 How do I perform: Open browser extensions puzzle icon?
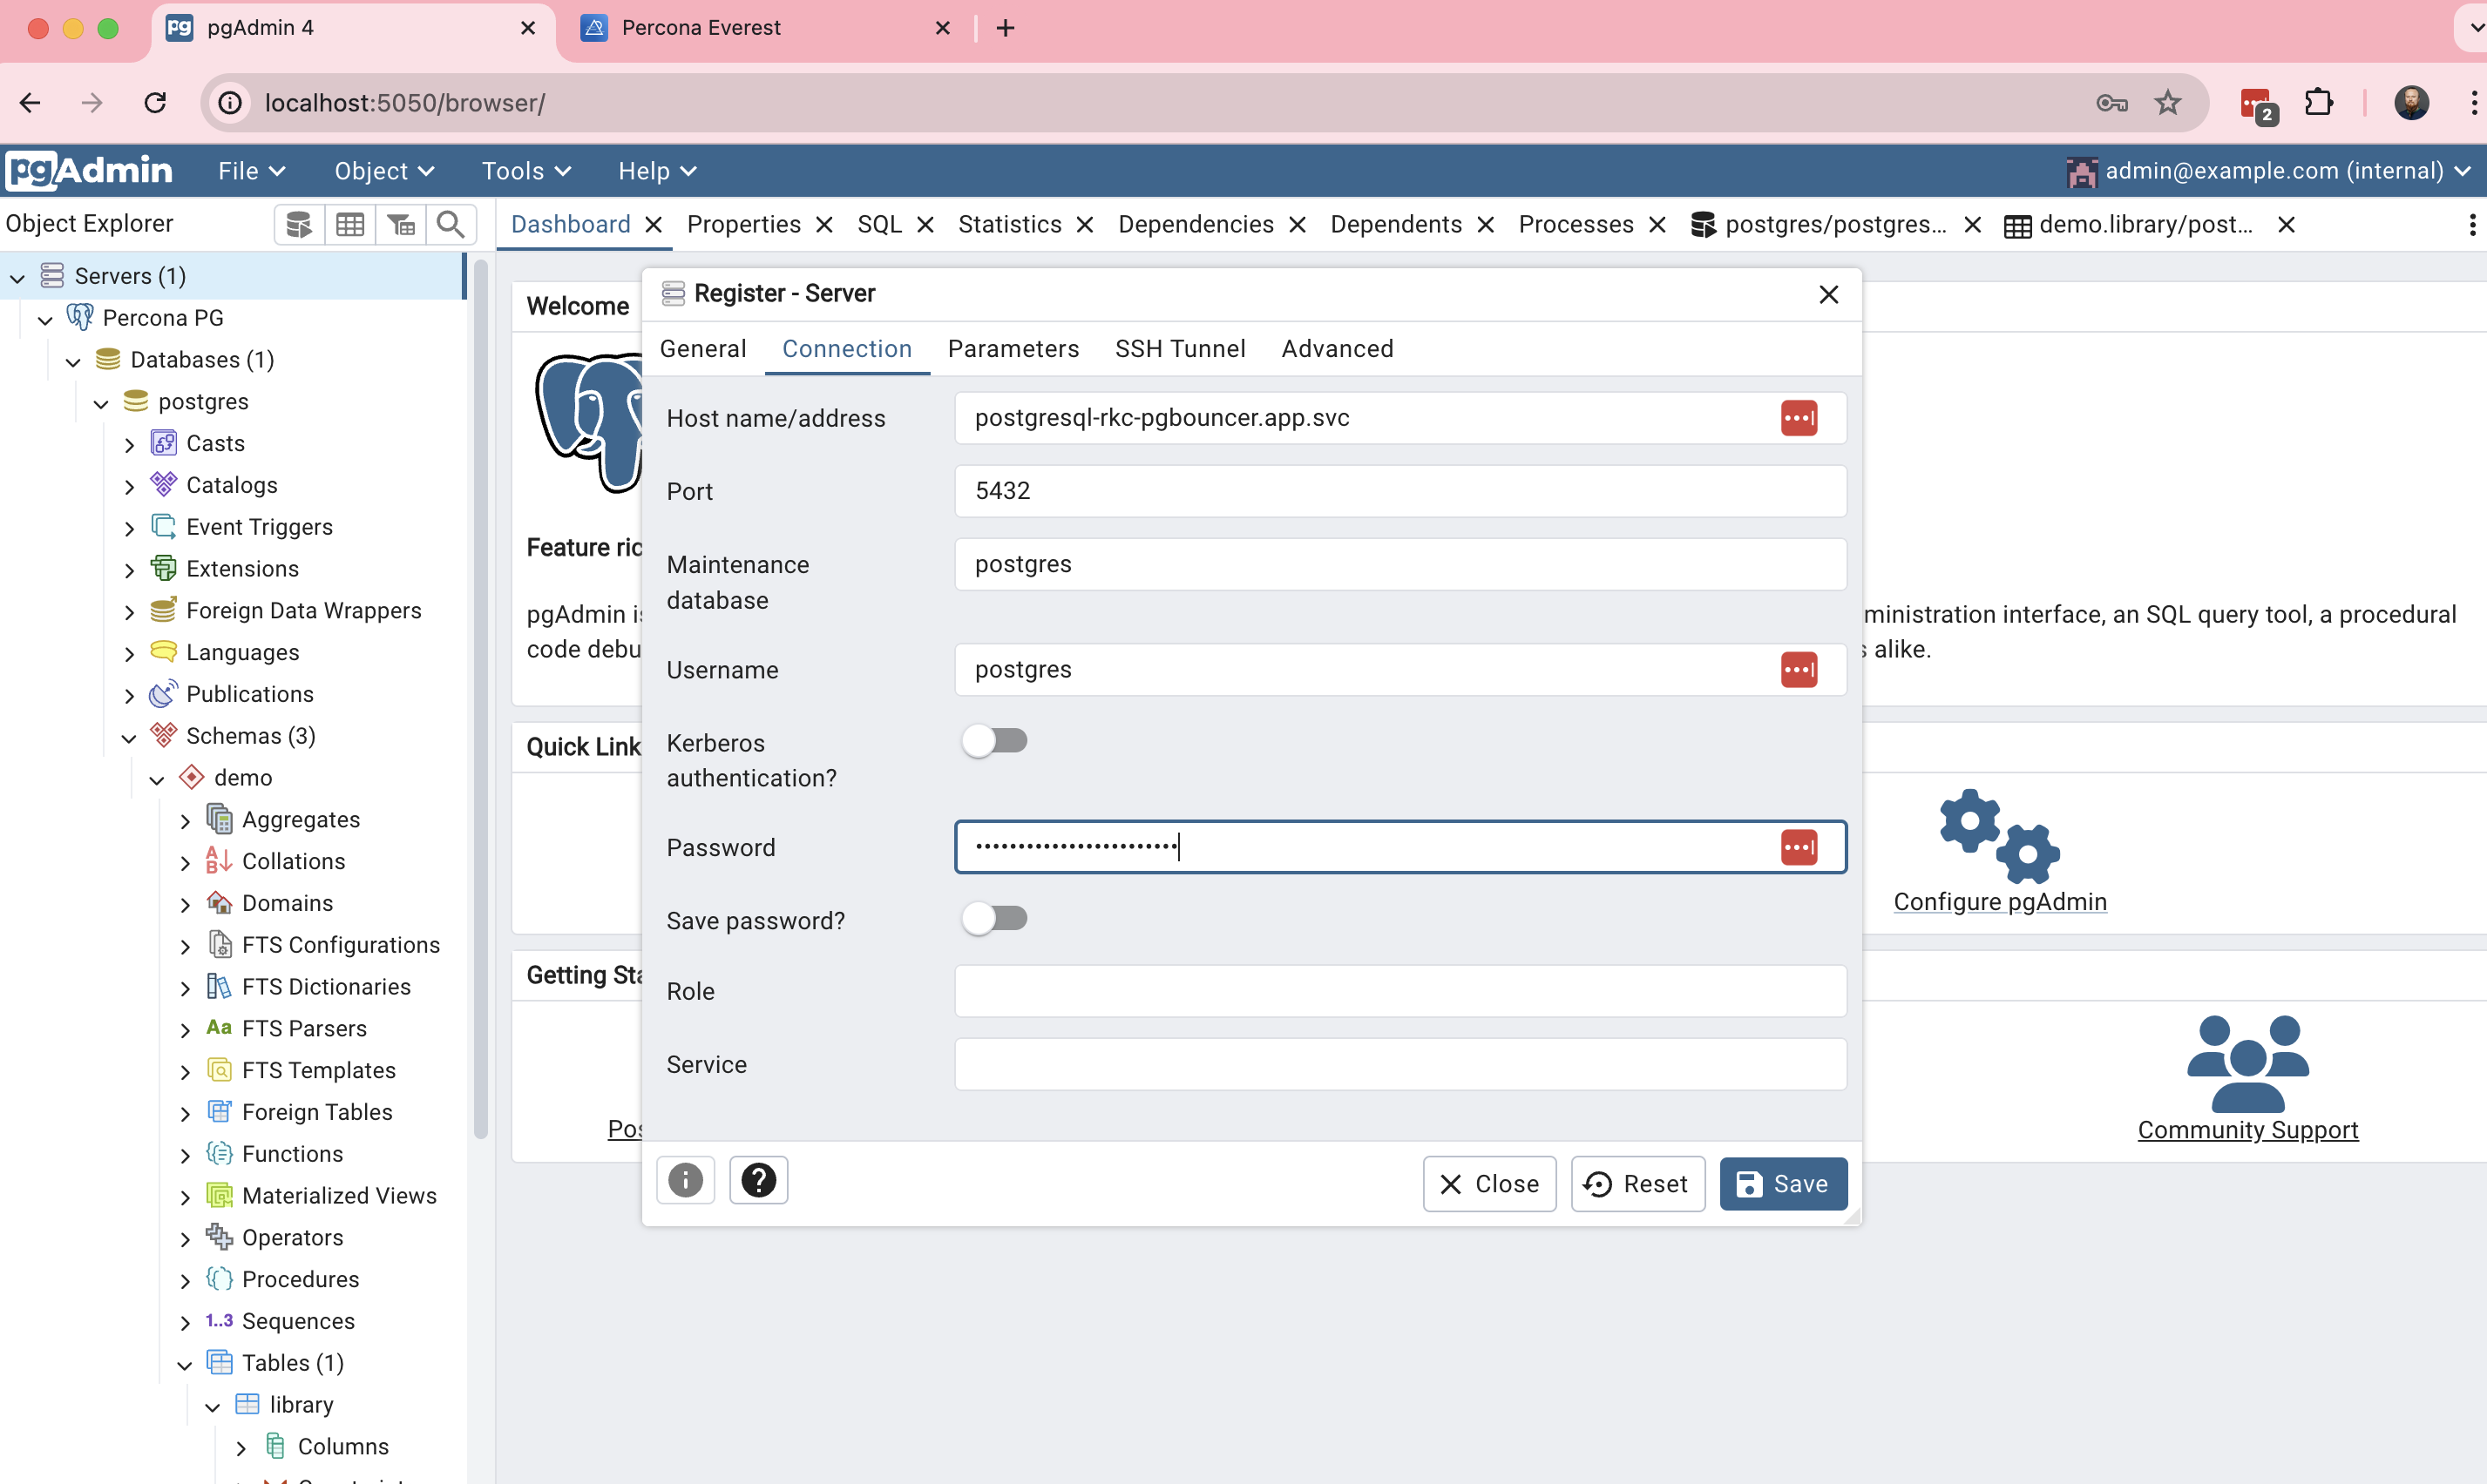(x=2318, y=102)
